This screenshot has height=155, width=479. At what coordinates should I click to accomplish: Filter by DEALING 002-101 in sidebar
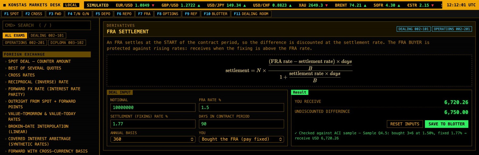(47, 36)
